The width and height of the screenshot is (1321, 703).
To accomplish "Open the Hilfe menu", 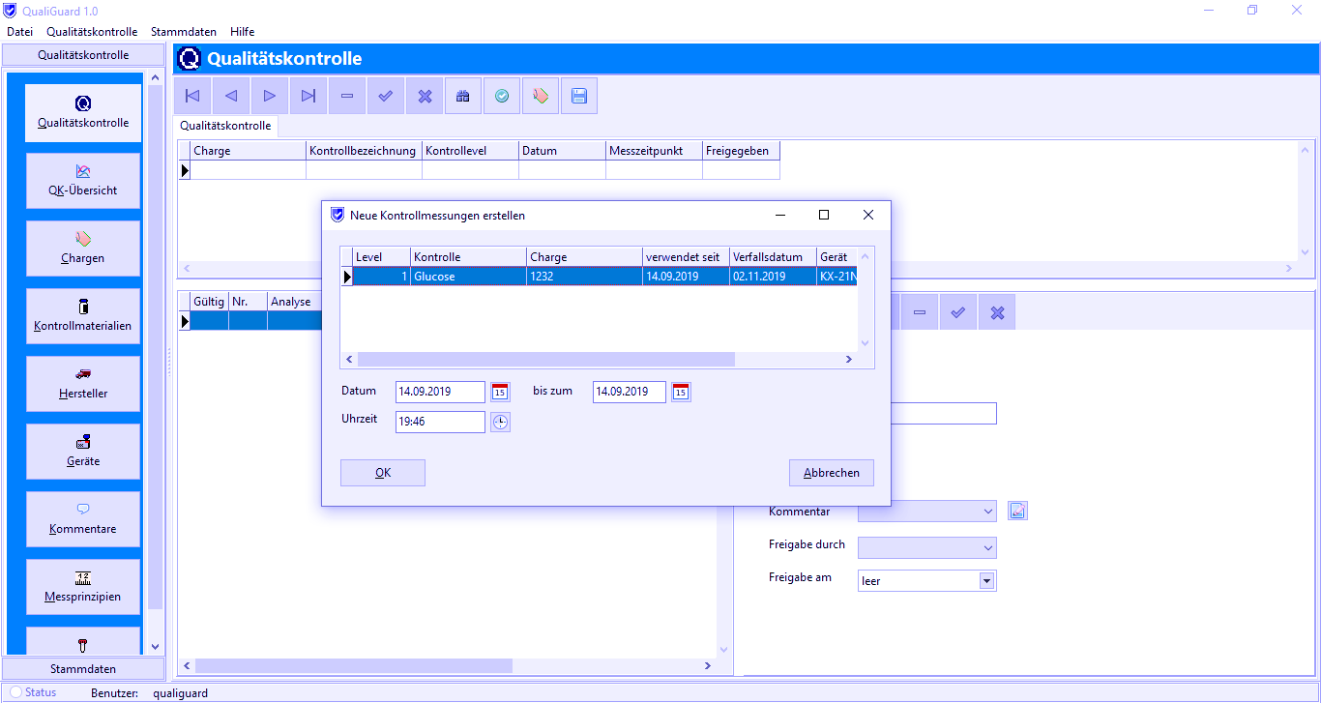I will pos(242,32).
